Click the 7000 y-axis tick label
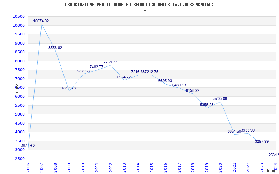This screenshot has height=174, width=279. (x=20, y=79)
